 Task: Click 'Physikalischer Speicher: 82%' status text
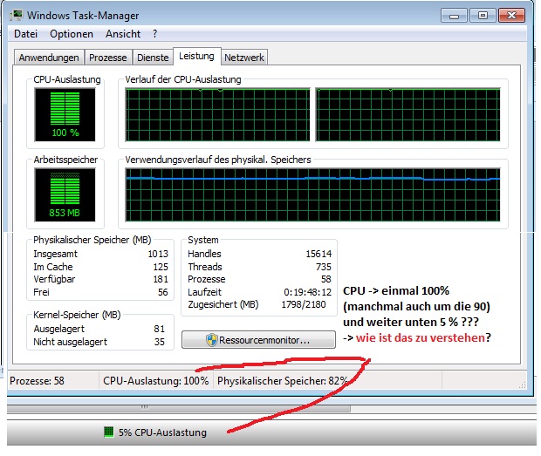coord(283,380)
